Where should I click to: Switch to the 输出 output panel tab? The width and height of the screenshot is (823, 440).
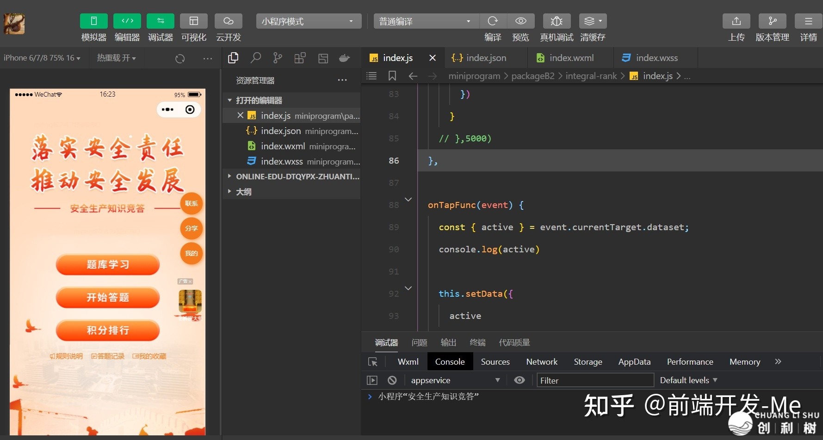point(448,342)
